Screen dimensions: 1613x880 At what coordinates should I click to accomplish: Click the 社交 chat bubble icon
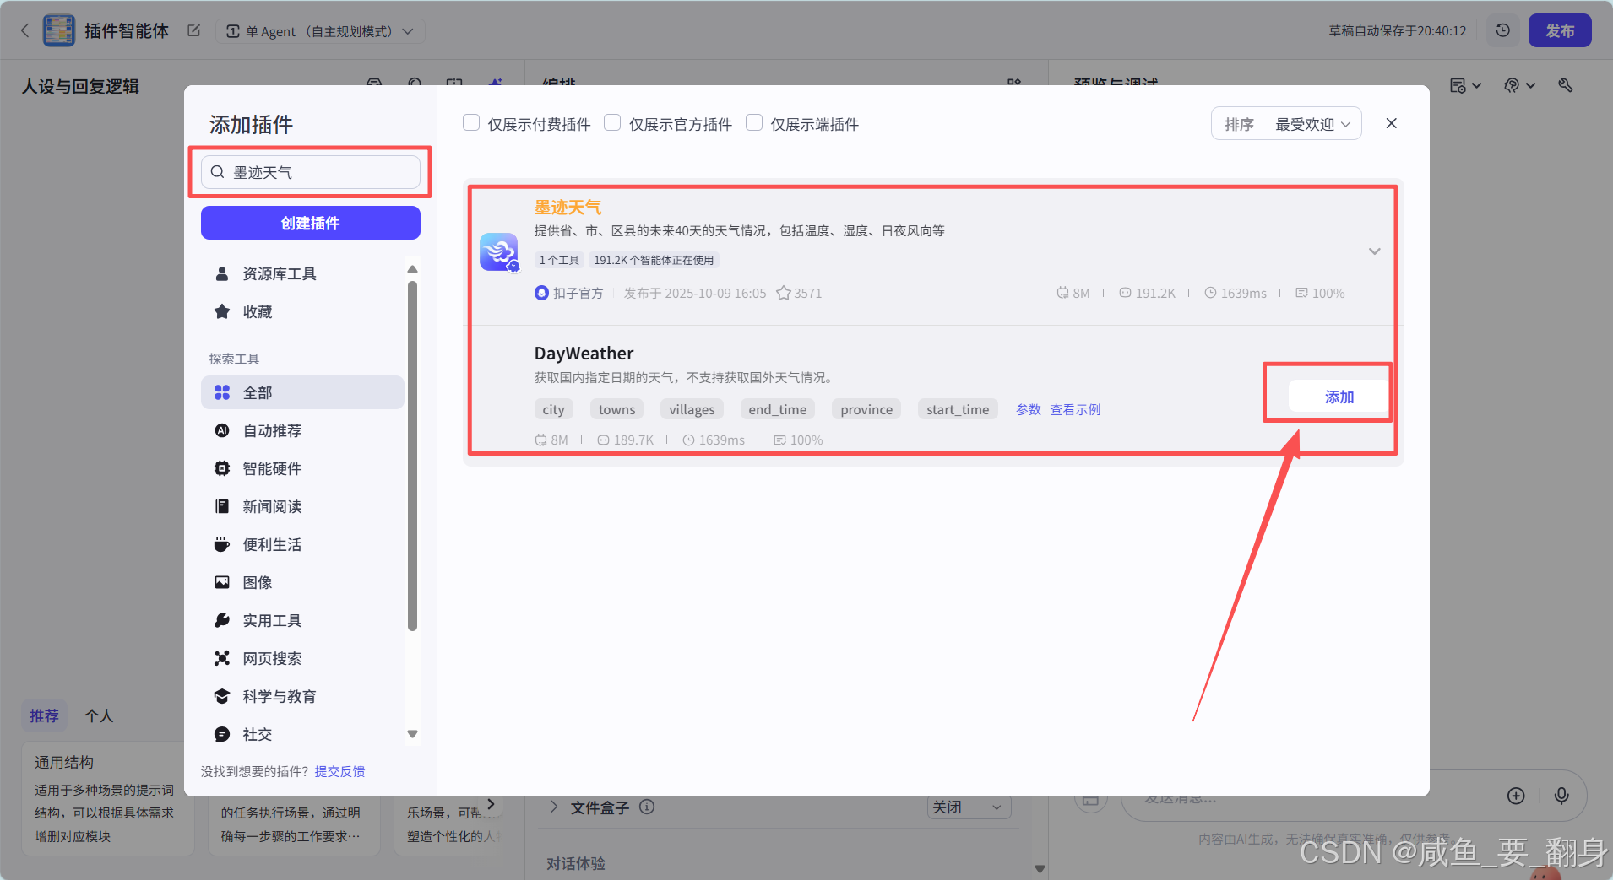tap(222, 734)
